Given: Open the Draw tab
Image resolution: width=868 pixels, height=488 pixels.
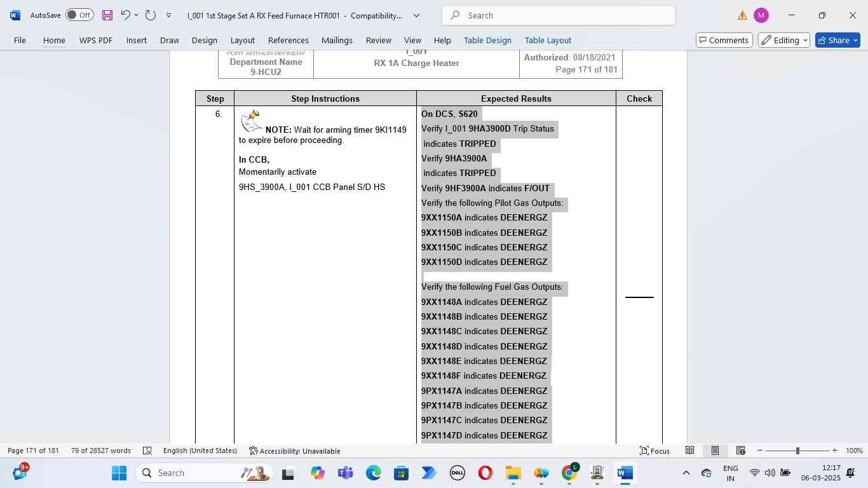Looking at the screenshot, I should 169,40.
